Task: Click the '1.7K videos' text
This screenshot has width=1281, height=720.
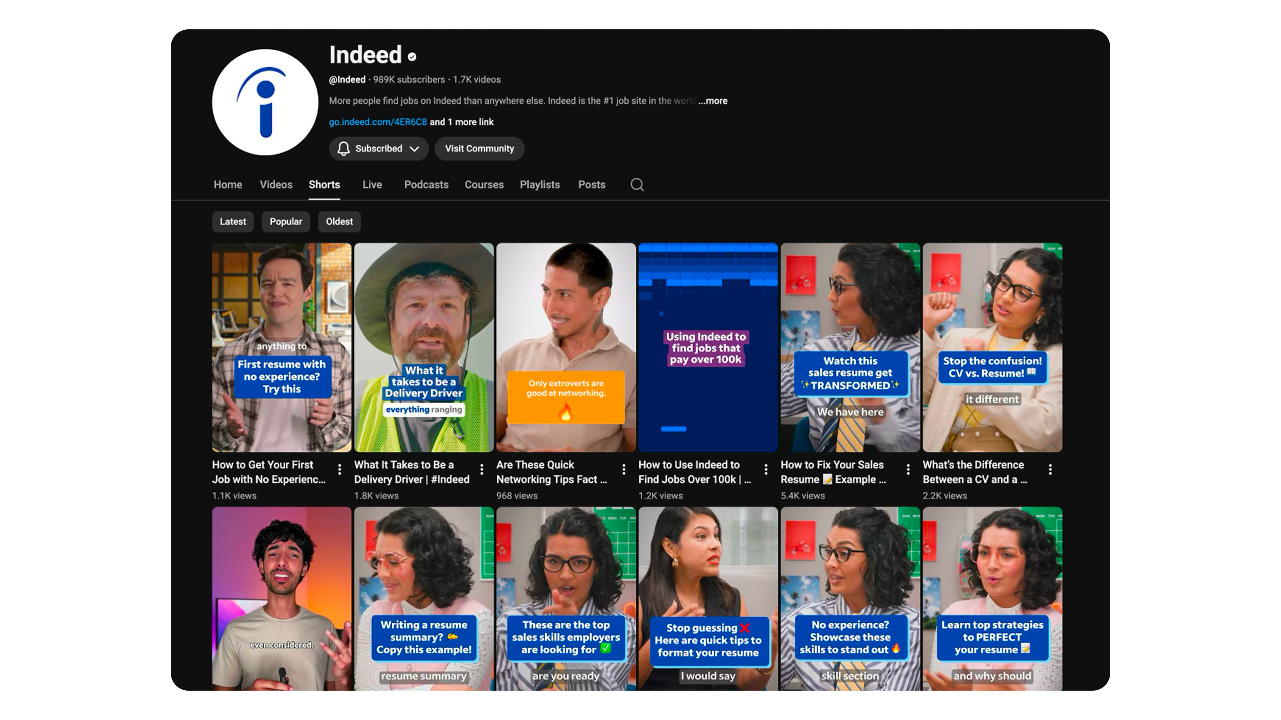Action: [x=476, y=80]
